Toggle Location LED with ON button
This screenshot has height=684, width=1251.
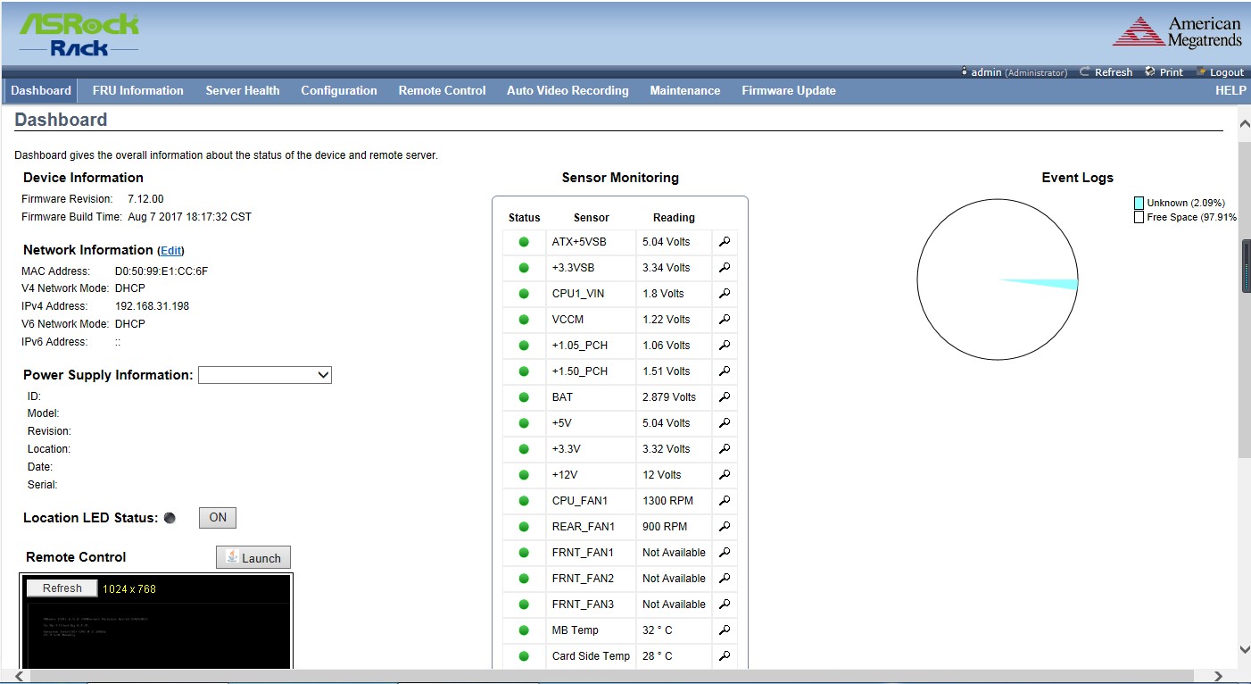coord(217,518)
